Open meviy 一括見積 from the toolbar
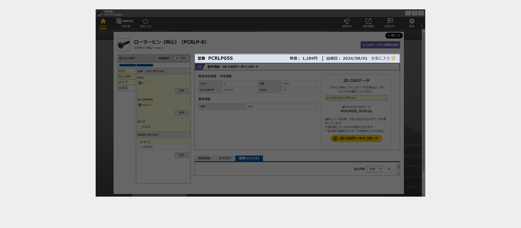Screen dimensions: 521x228 [x=125, y=23]
